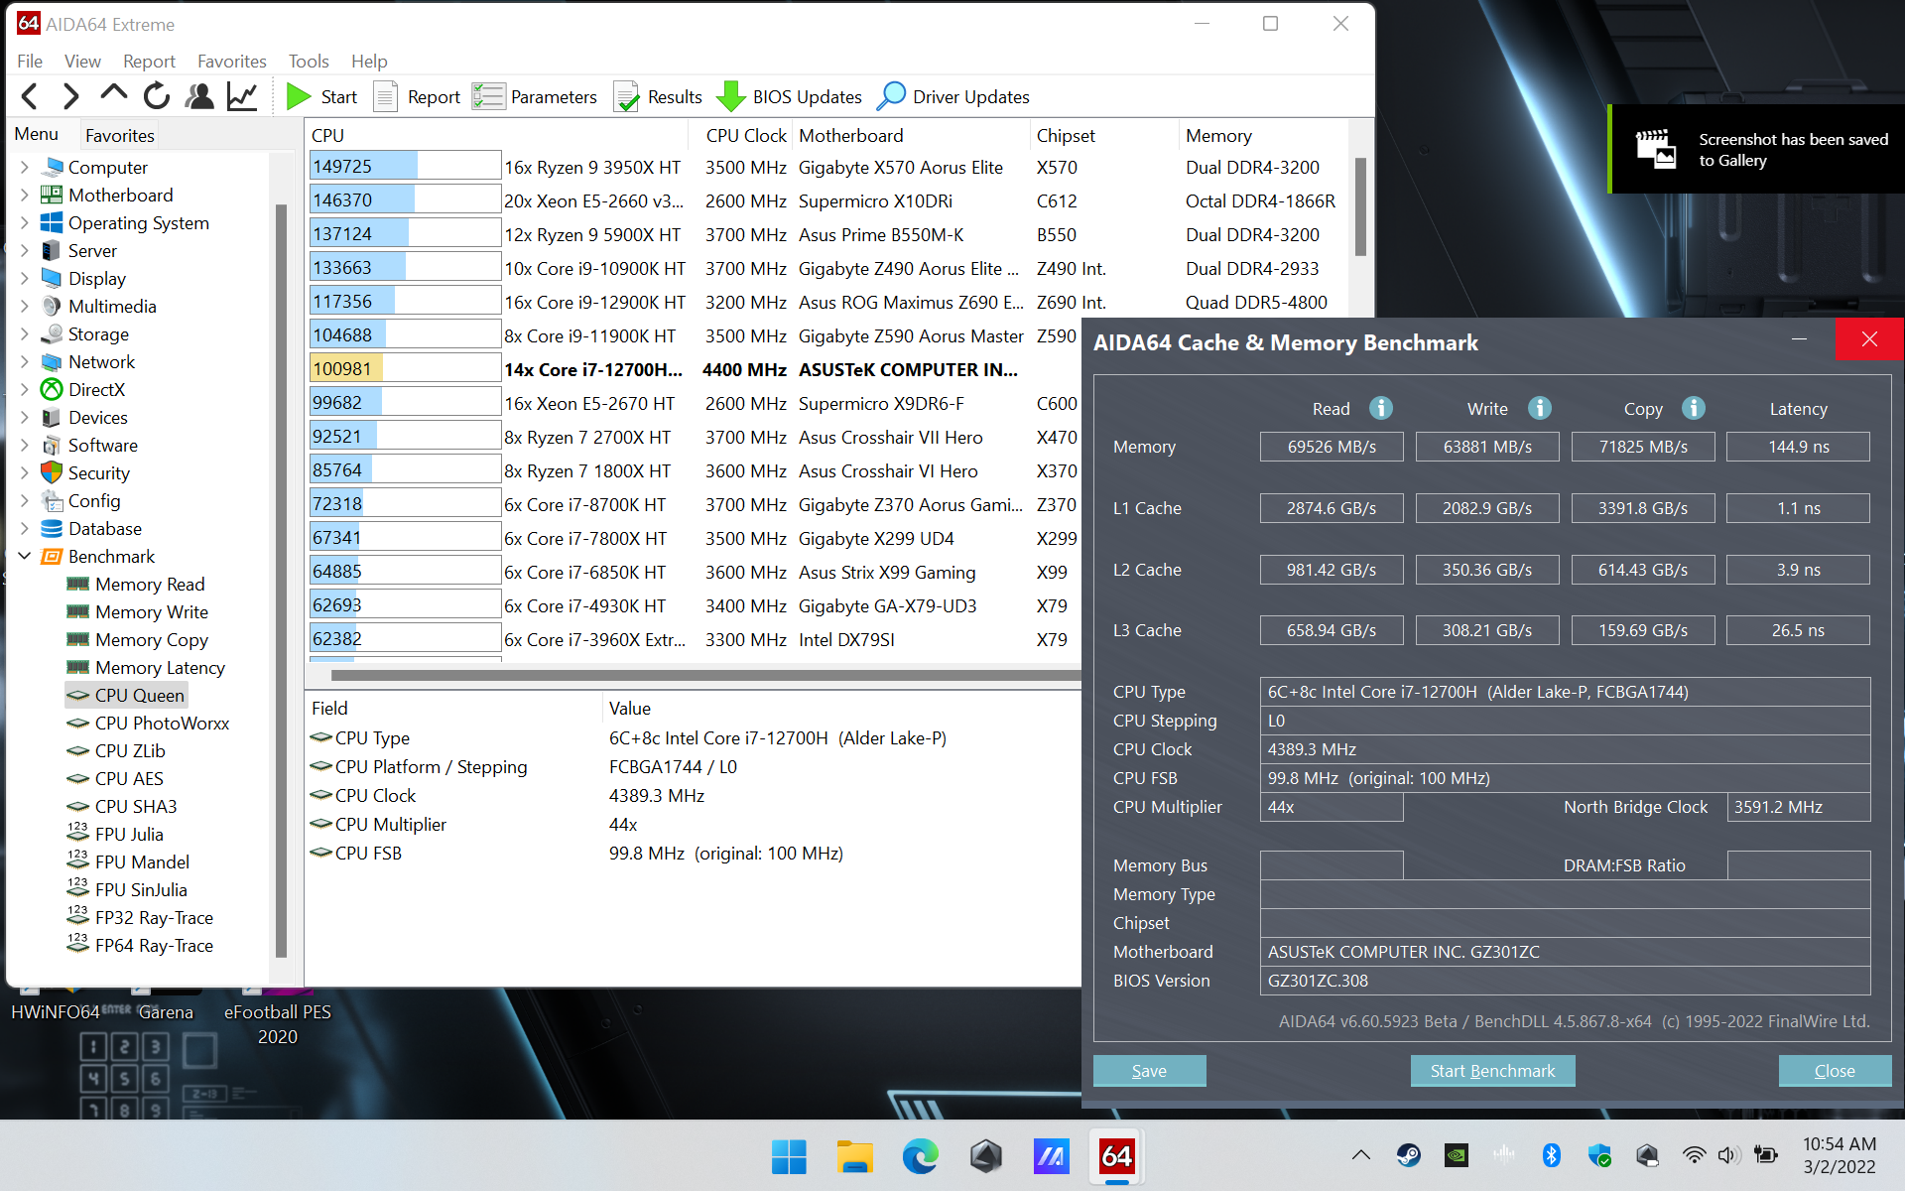The width and height of the screenshot is (1905, 1191).
Task: Select Memory Latency benchmark
Action: tap(147, 667)
